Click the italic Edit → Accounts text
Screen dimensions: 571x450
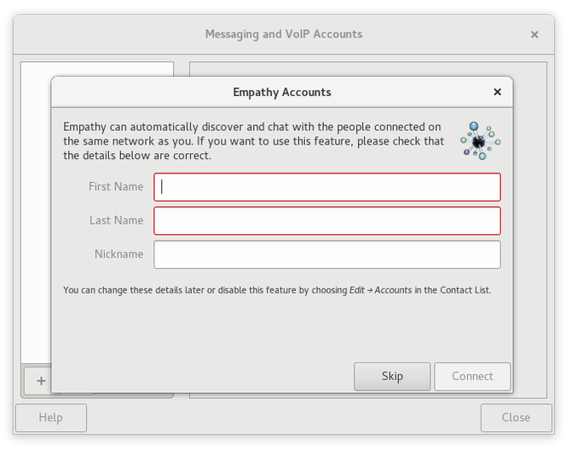coord(381,290)
